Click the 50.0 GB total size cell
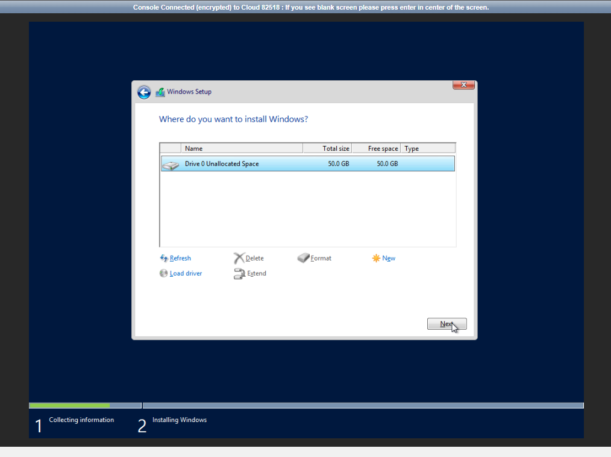611x457 pixels. point(338,164)
